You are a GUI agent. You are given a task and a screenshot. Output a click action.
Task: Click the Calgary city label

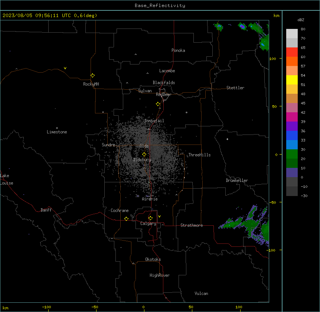click(x=148, y=223)
